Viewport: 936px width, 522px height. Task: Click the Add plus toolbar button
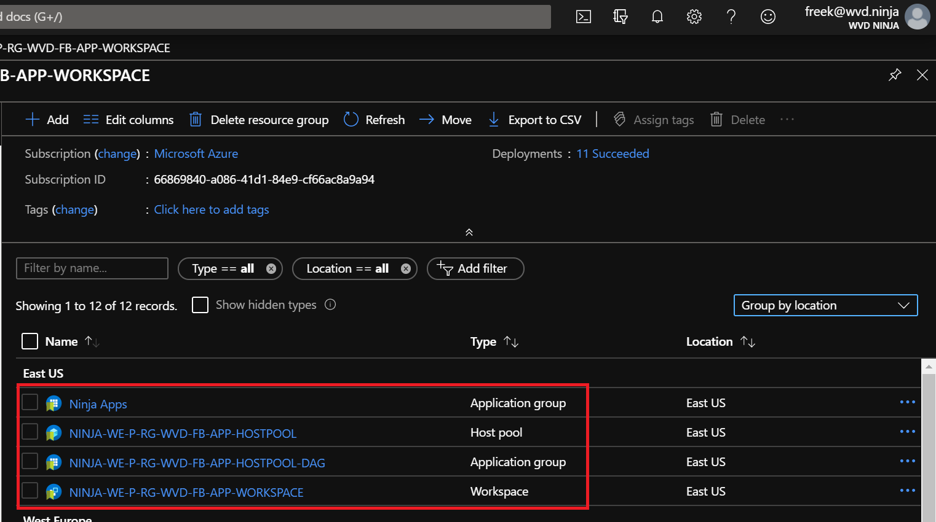click(47, 120)
